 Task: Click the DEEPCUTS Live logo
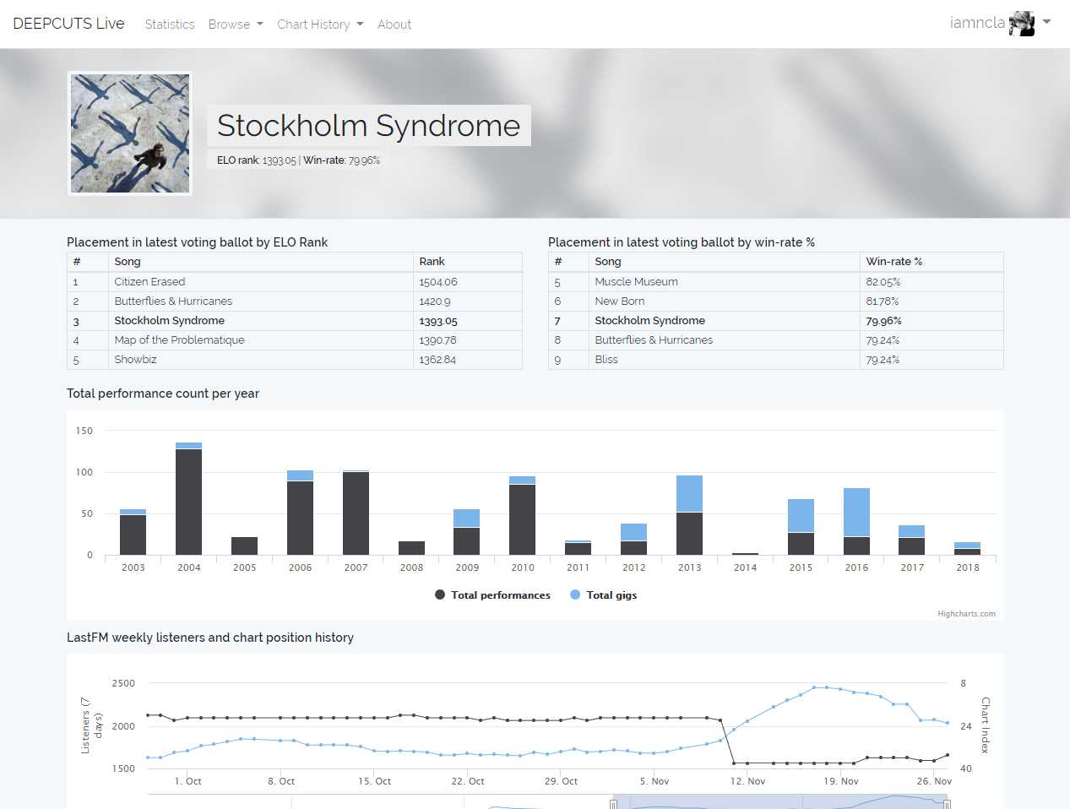tap(68, 23)
